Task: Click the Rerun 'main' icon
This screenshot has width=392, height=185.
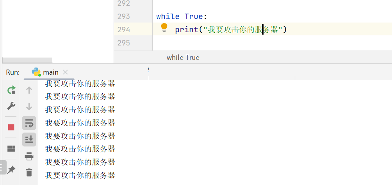Action: click(11, 90)
